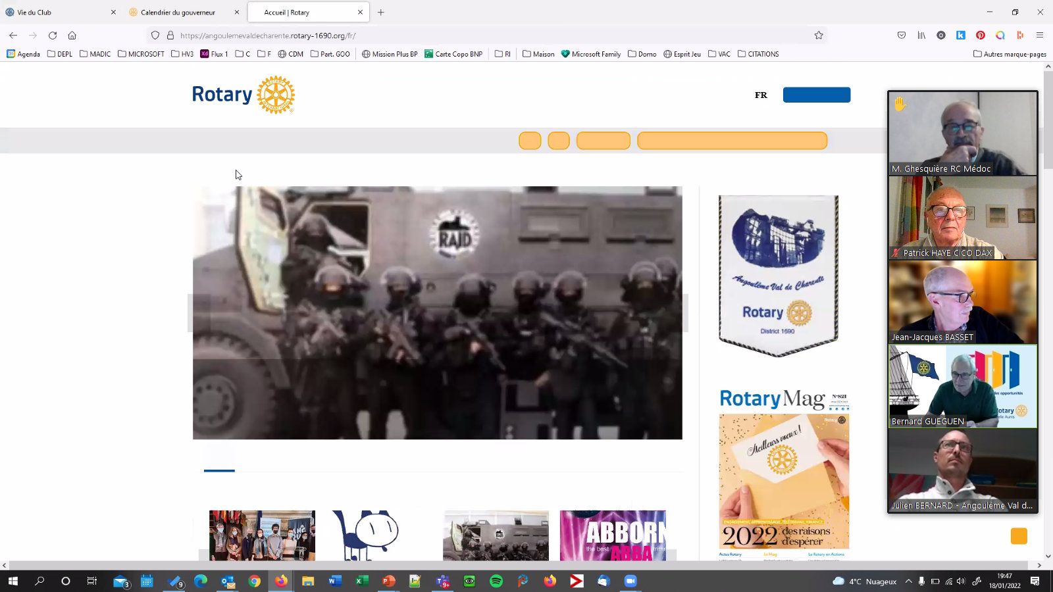
Task: Bookmark this page with the star
Action: 819,36
